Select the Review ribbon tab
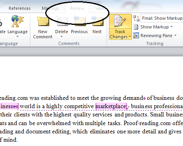 (x=77, y=8)
